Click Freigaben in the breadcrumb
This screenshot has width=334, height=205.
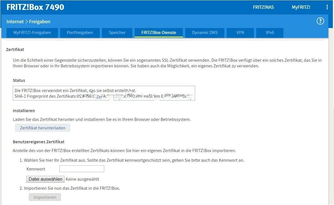tap(40, 22)
